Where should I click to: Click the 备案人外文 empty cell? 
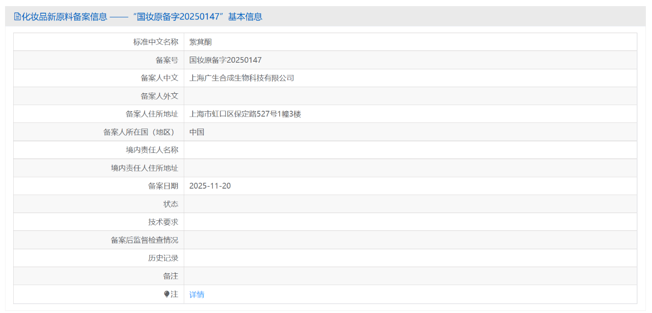click(x=357, y=95)
